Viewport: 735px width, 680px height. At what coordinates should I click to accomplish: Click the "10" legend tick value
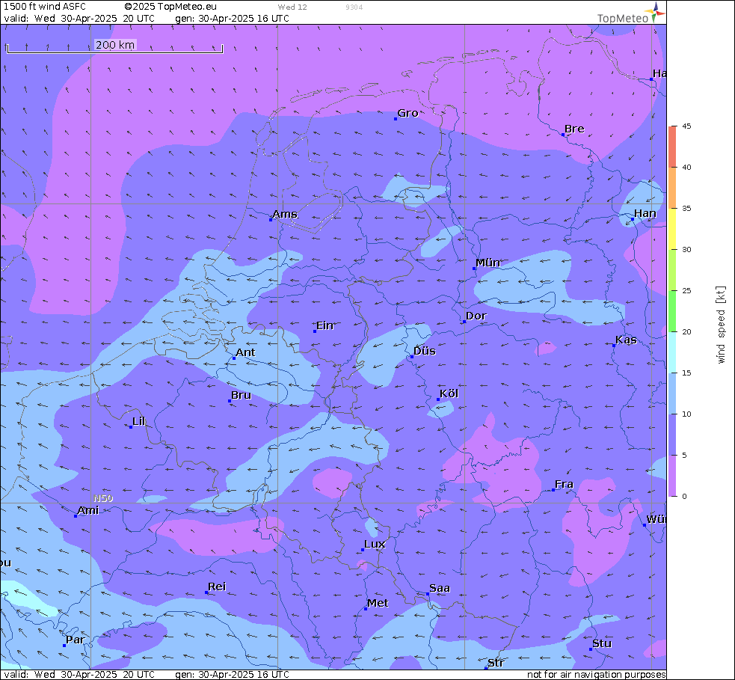click(x=686, y=414)
